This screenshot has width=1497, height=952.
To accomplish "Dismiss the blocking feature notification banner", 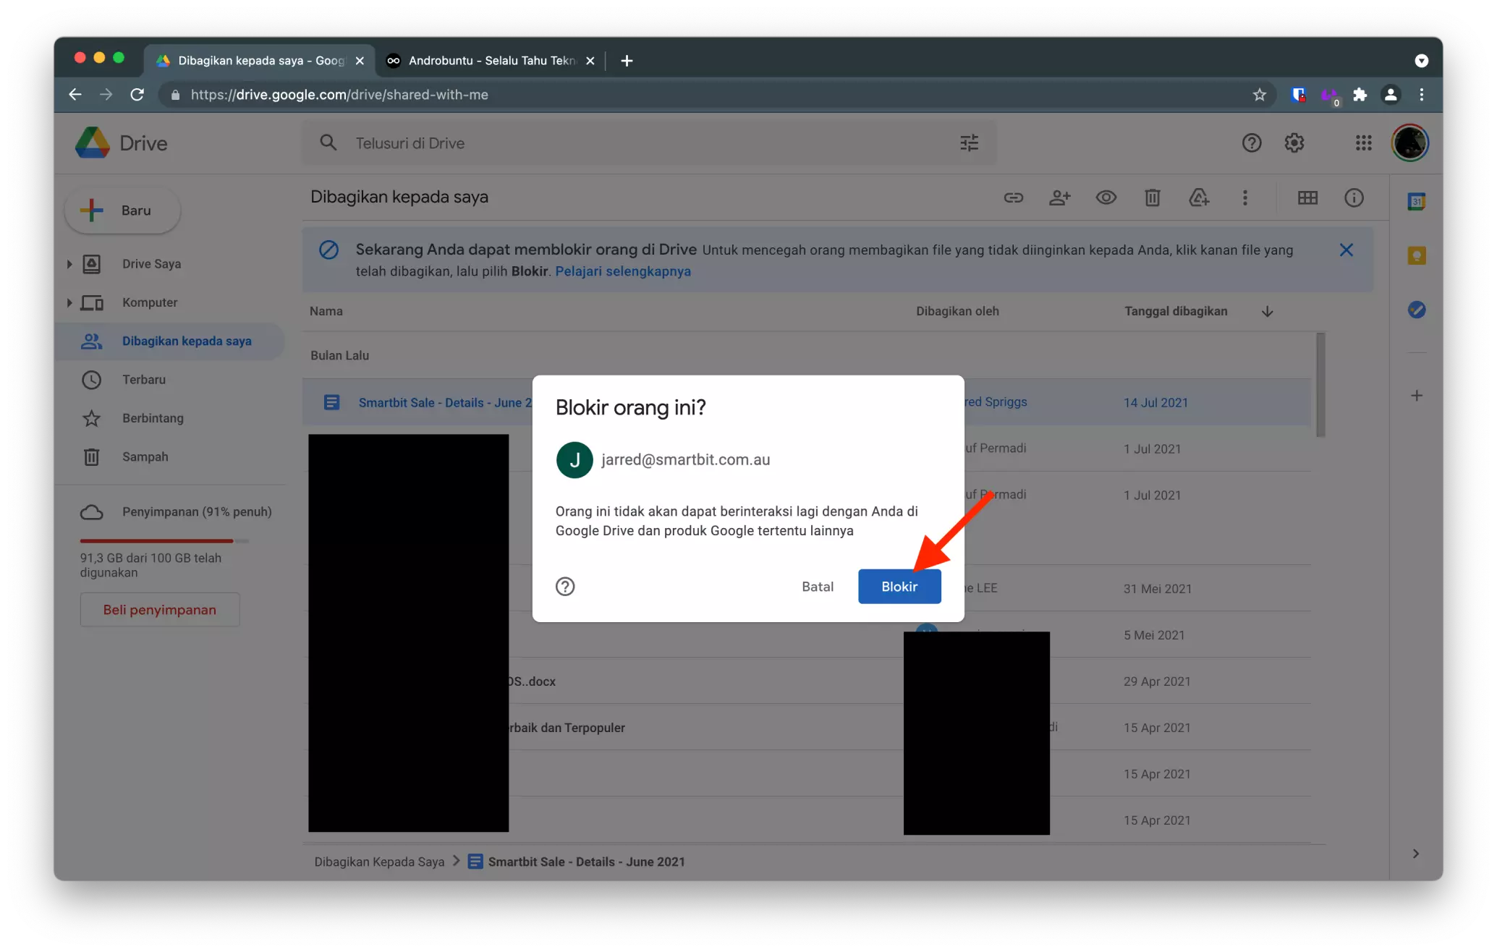I will [x=1346, y=250].
